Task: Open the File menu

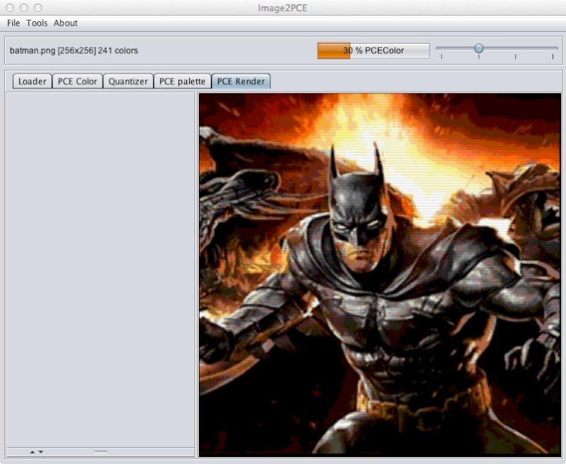Action: pyautogui.click(x=13, y=23)
